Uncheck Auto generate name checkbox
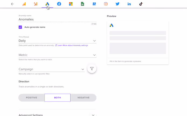The width and height of the screenshot is (187, 116). [20, 27]
